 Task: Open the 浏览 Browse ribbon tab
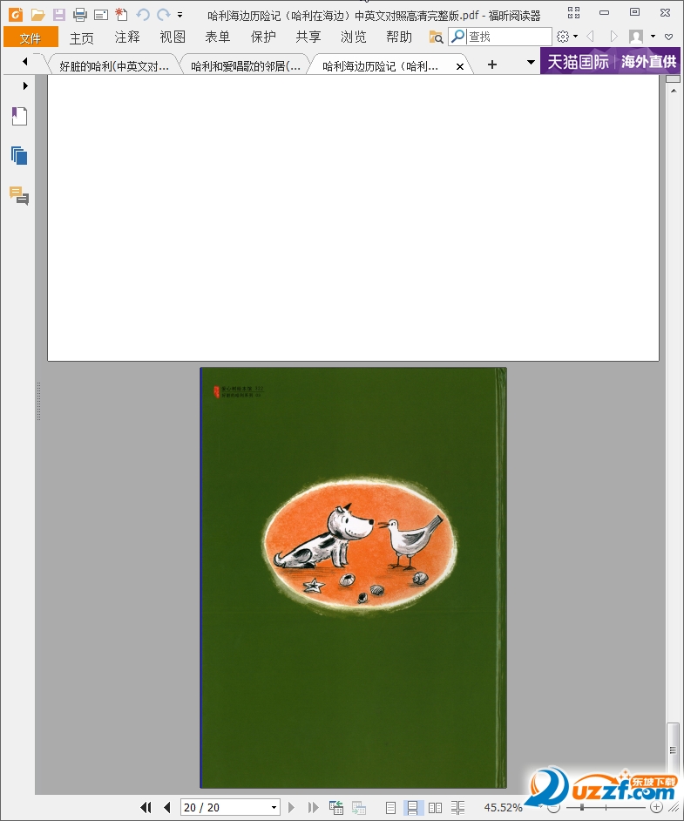(x=353, y=37)
